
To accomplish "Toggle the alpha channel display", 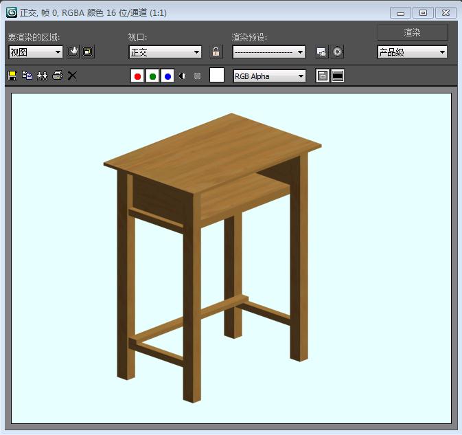I will point(183,76).
